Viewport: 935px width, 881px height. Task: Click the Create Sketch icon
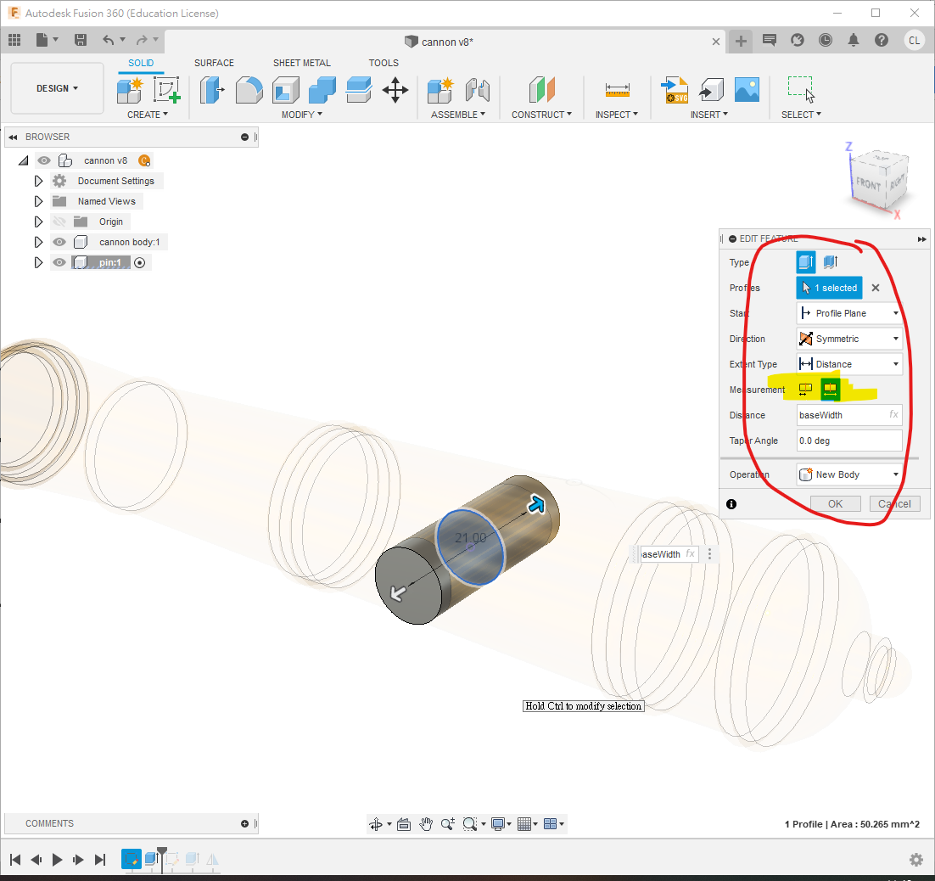(x=167, y=89)
